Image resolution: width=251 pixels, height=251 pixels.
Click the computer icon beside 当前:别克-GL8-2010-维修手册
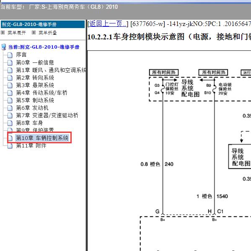3,47
